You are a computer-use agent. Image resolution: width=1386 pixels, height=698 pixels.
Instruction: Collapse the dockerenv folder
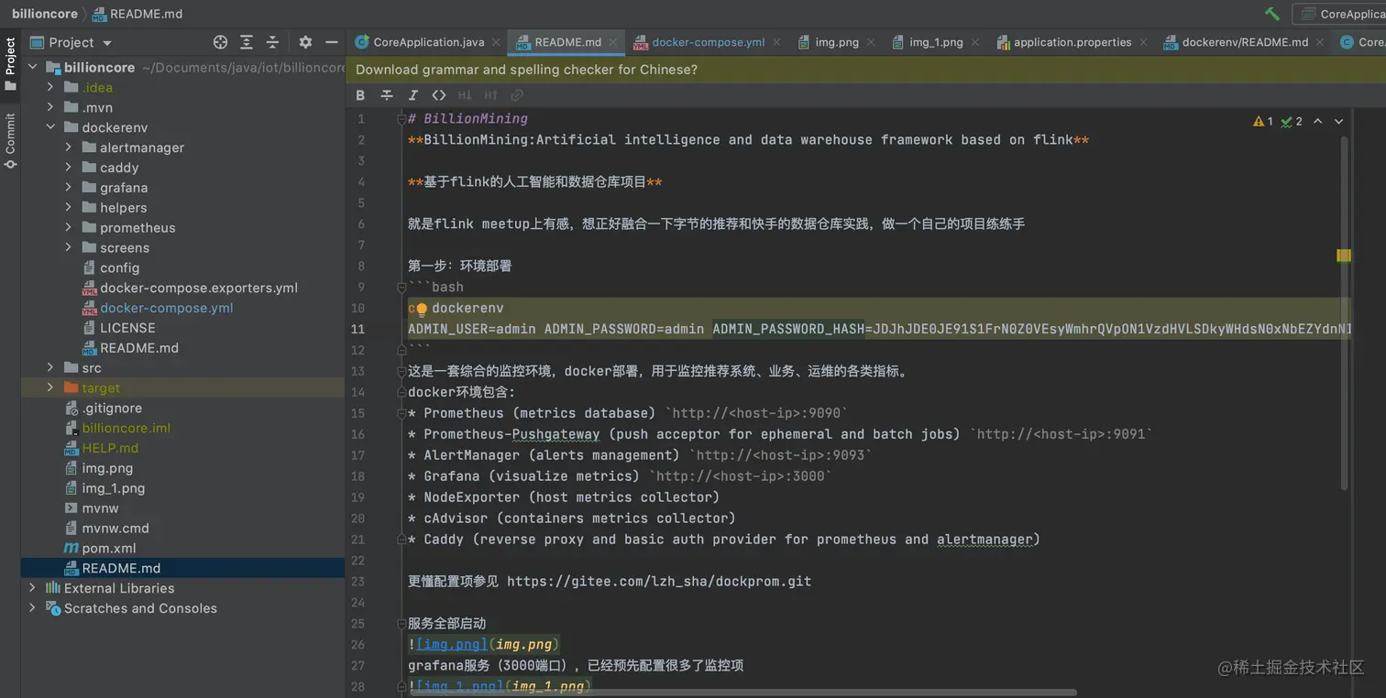point(50,128)
